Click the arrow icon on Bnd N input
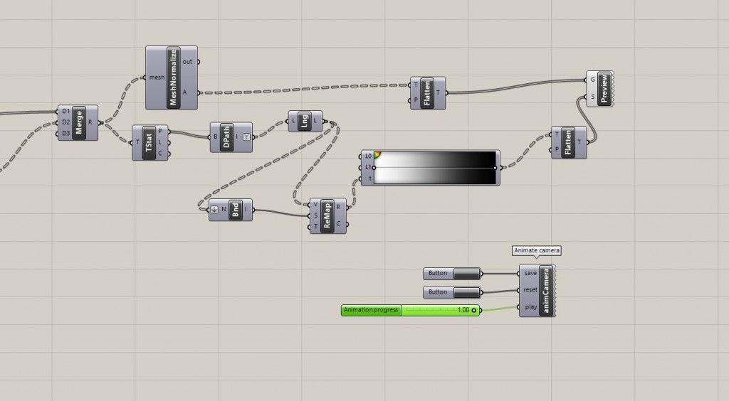This screenshot has height=401, width=729. click(x=215, y=210)
